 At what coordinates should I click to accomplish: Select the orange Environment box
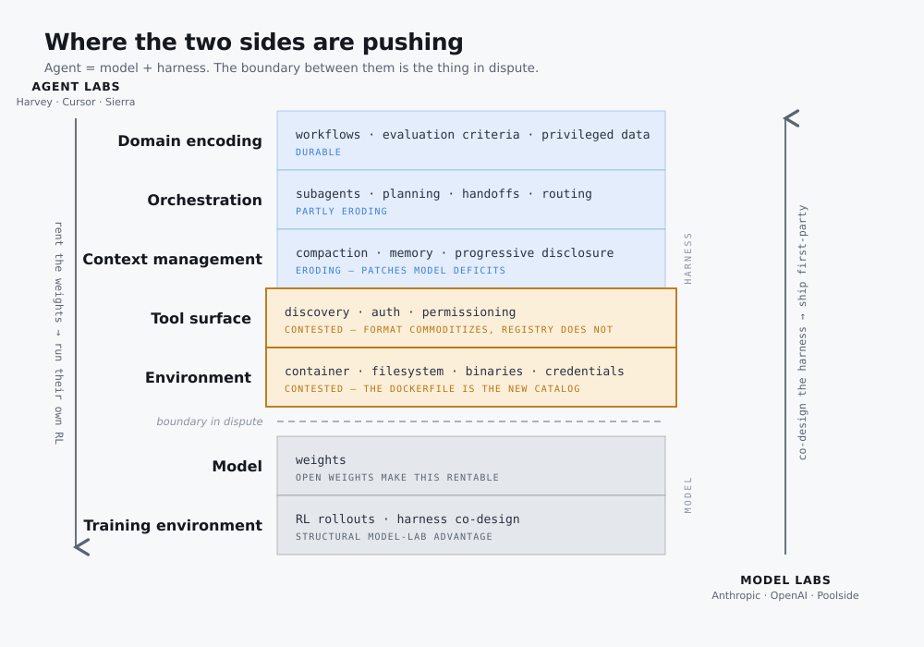tap(471, 377)
